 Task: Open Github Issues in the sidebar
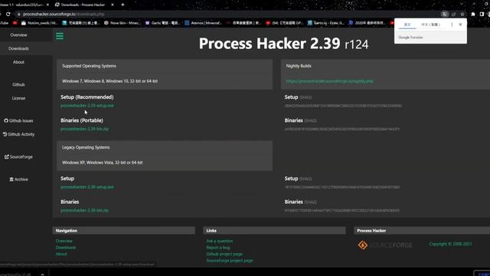coord(18,120)
